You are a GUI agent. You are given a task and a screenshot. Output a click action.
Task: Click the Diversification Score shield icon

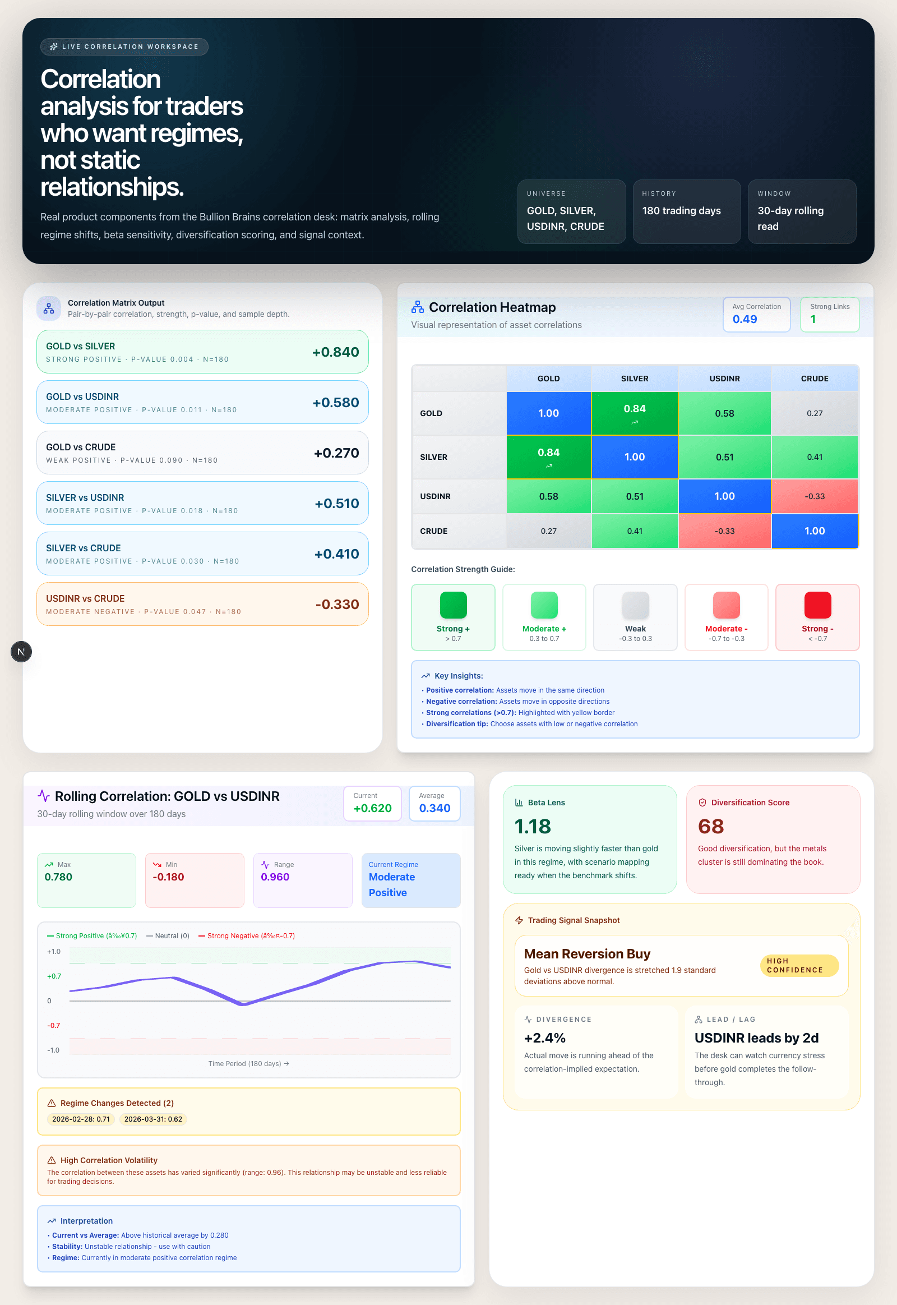coord(703,803)
